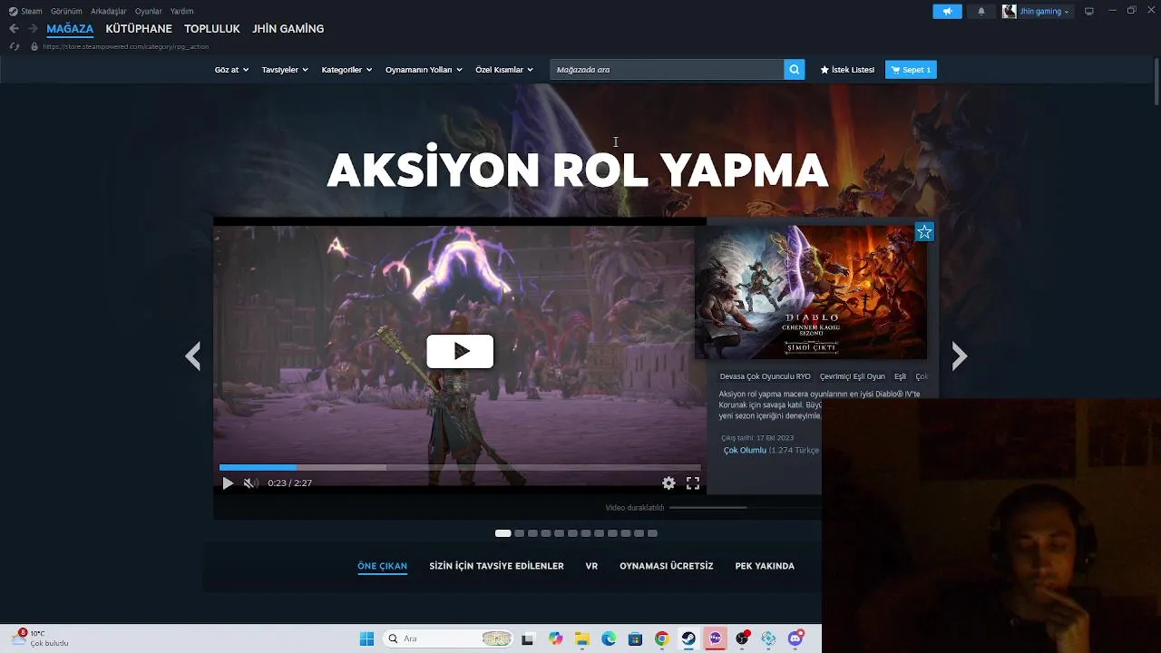The width and height of the screenshot is (1161, 653).
Task: Add Diablo IV to wishlist star
Action: point(924,232)
